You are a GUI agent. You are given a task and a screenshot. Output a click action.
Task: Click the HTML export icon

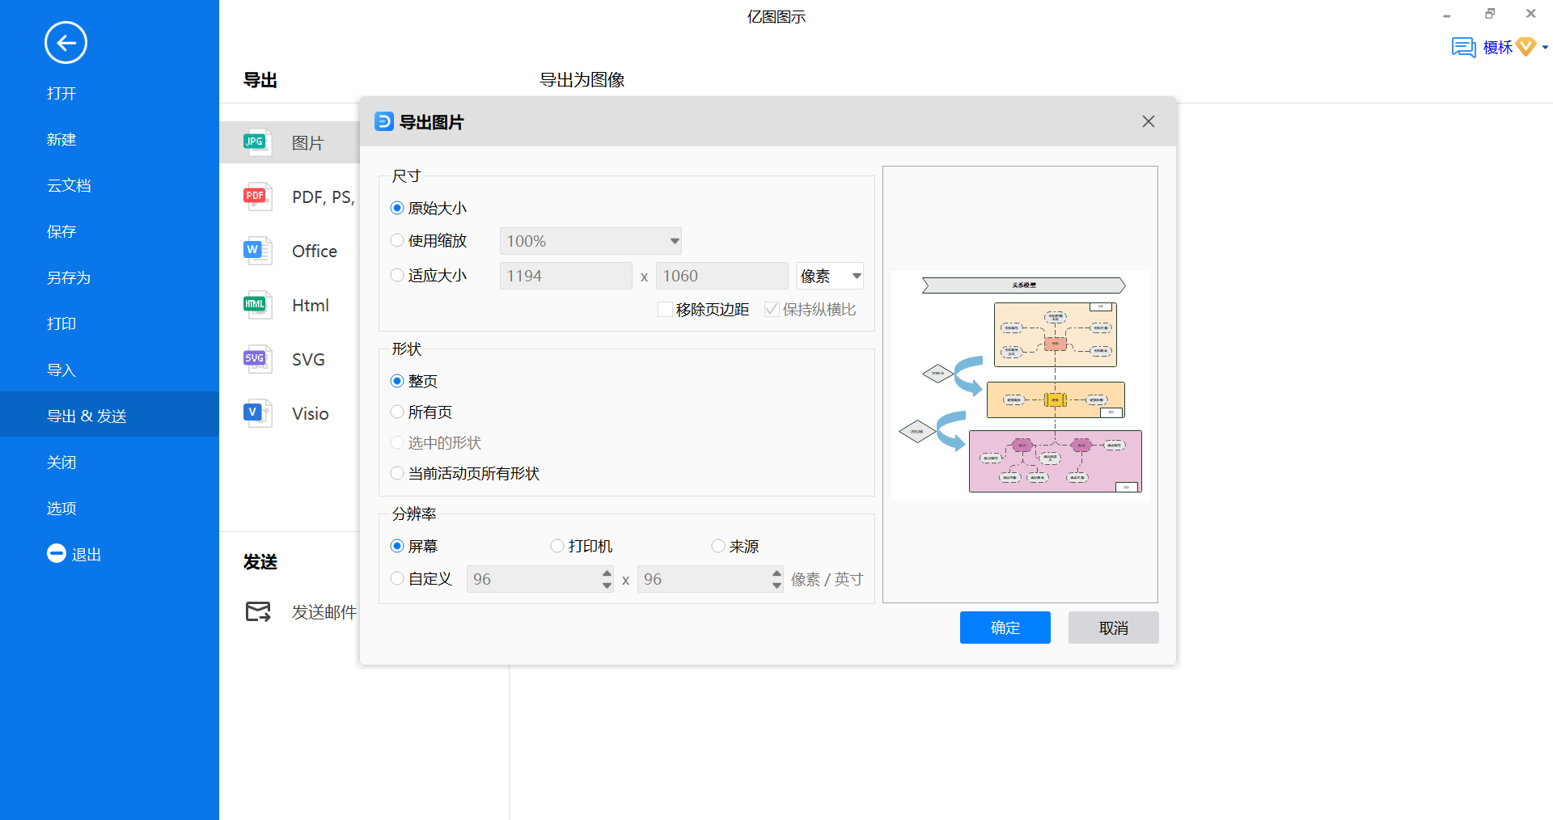[x=257, y=305]
